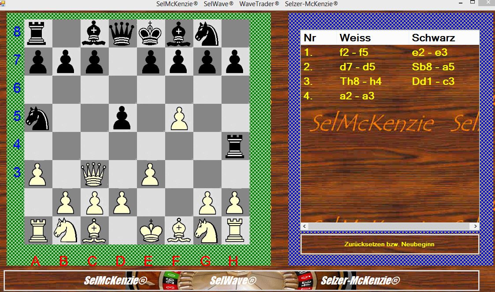Click the right arrow of move list scrollbar
The width and height of the screenshot is (495, 292).
(x=476, y=226)
